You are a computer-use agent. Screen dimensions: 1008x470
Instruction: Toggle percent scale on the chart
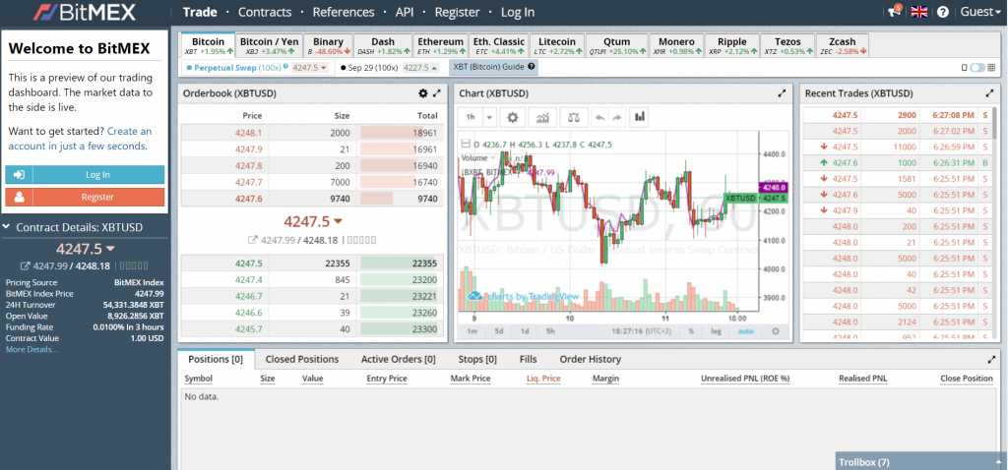(691, 331)
